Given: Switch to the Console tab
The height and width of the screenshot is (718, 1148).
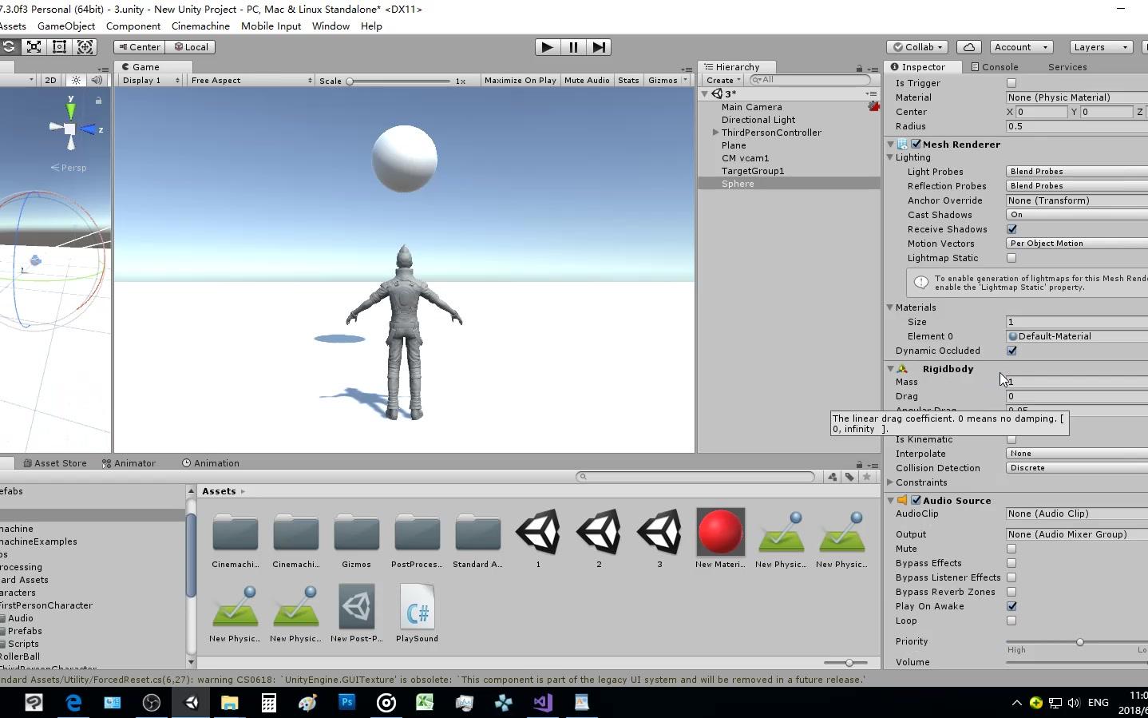Looking at the screenshot, I should click(995, 67).
